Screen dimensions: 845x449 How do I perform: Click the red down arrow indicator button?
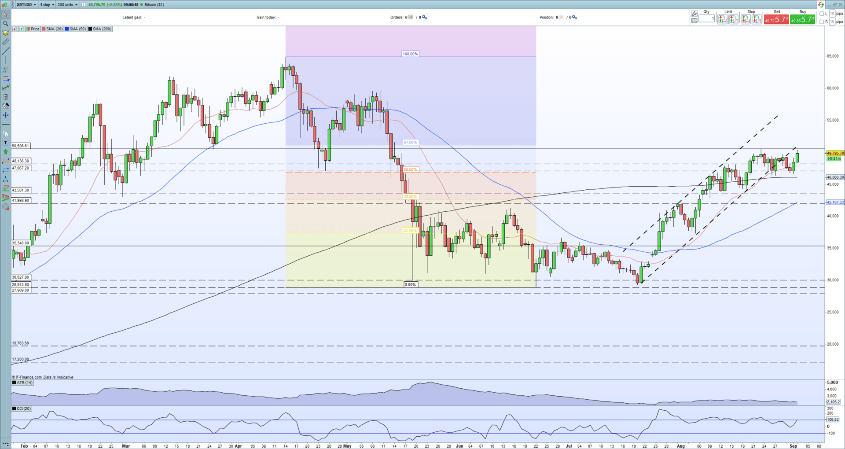click(15, 29)
